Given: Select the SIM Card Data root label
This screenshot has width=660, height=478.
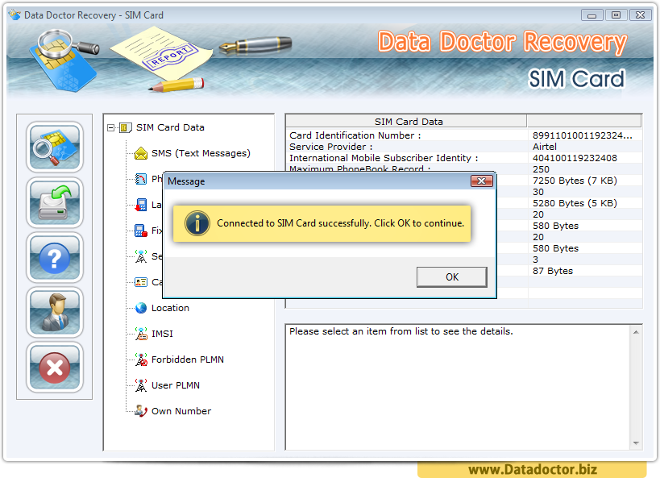Looking at the screenshot, I should coord(170,127).
